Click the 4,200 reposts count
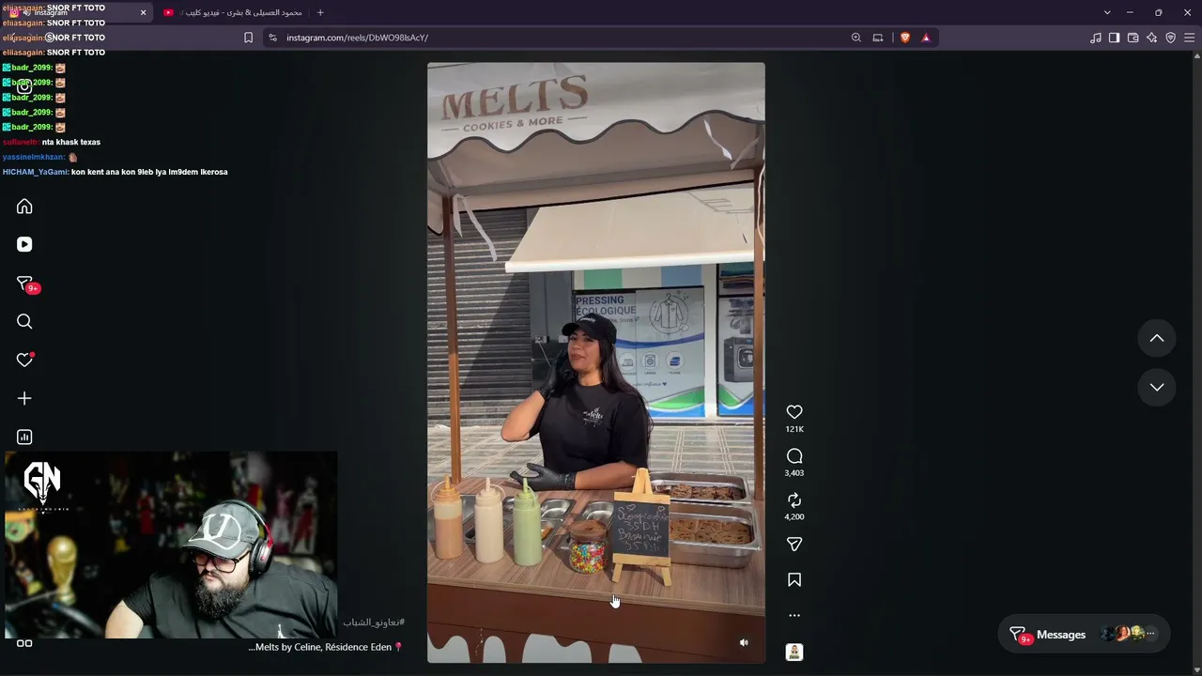Screen dimensions: 1202x676 794,517
